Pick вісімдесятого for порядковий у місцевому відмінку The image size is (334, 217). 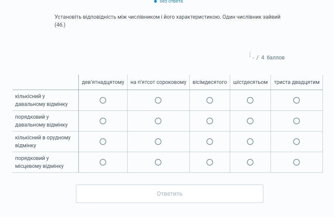tap(210, 162)
